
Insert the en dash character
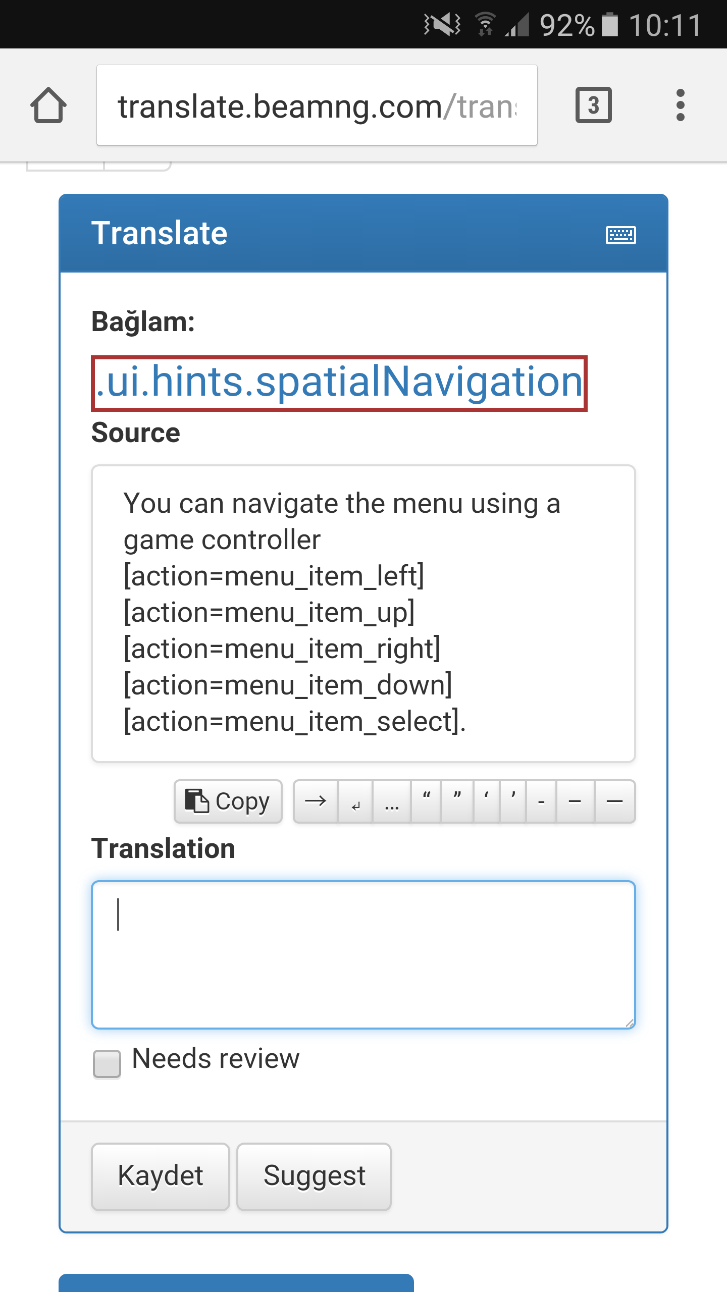click(x=575, y=801)
